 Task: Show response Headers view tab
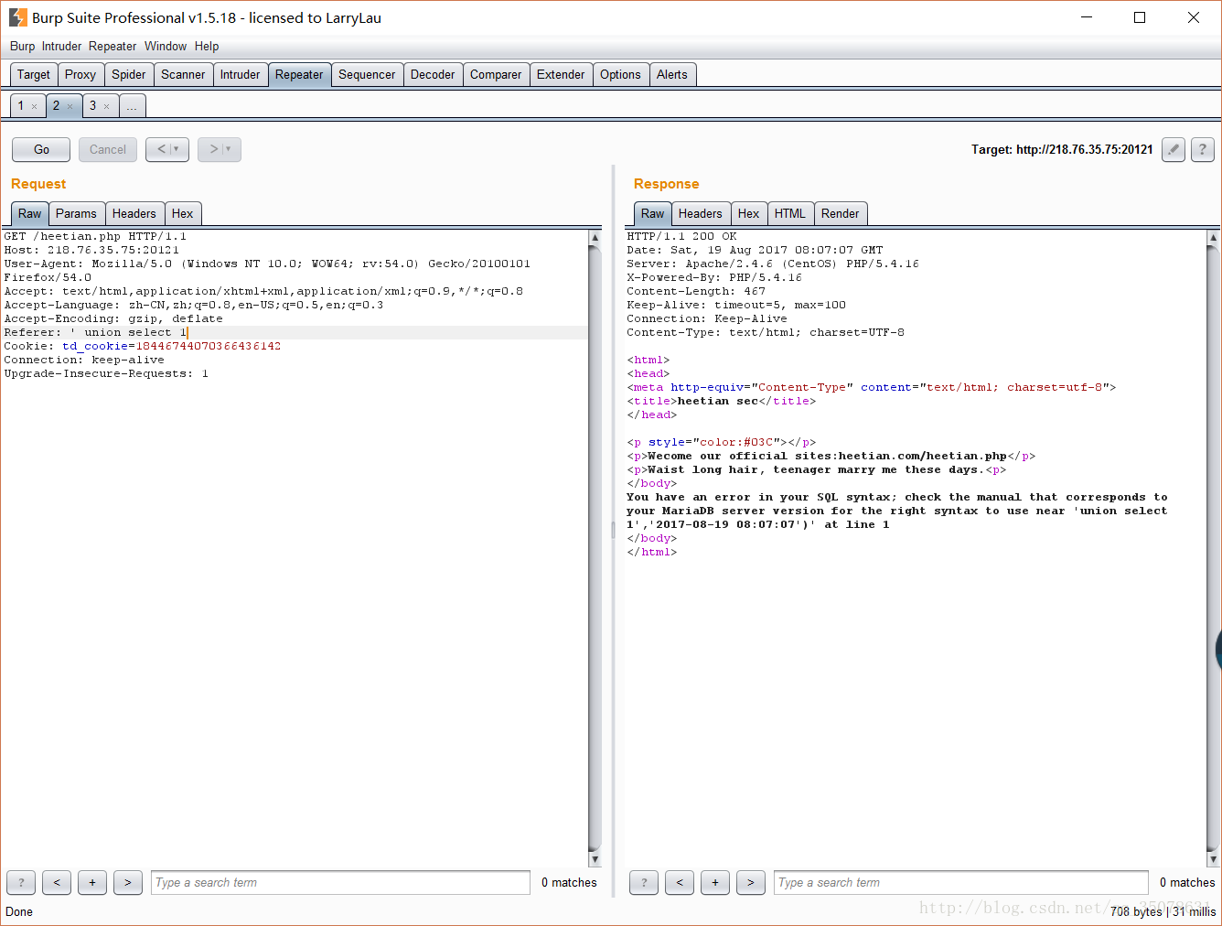701,213
